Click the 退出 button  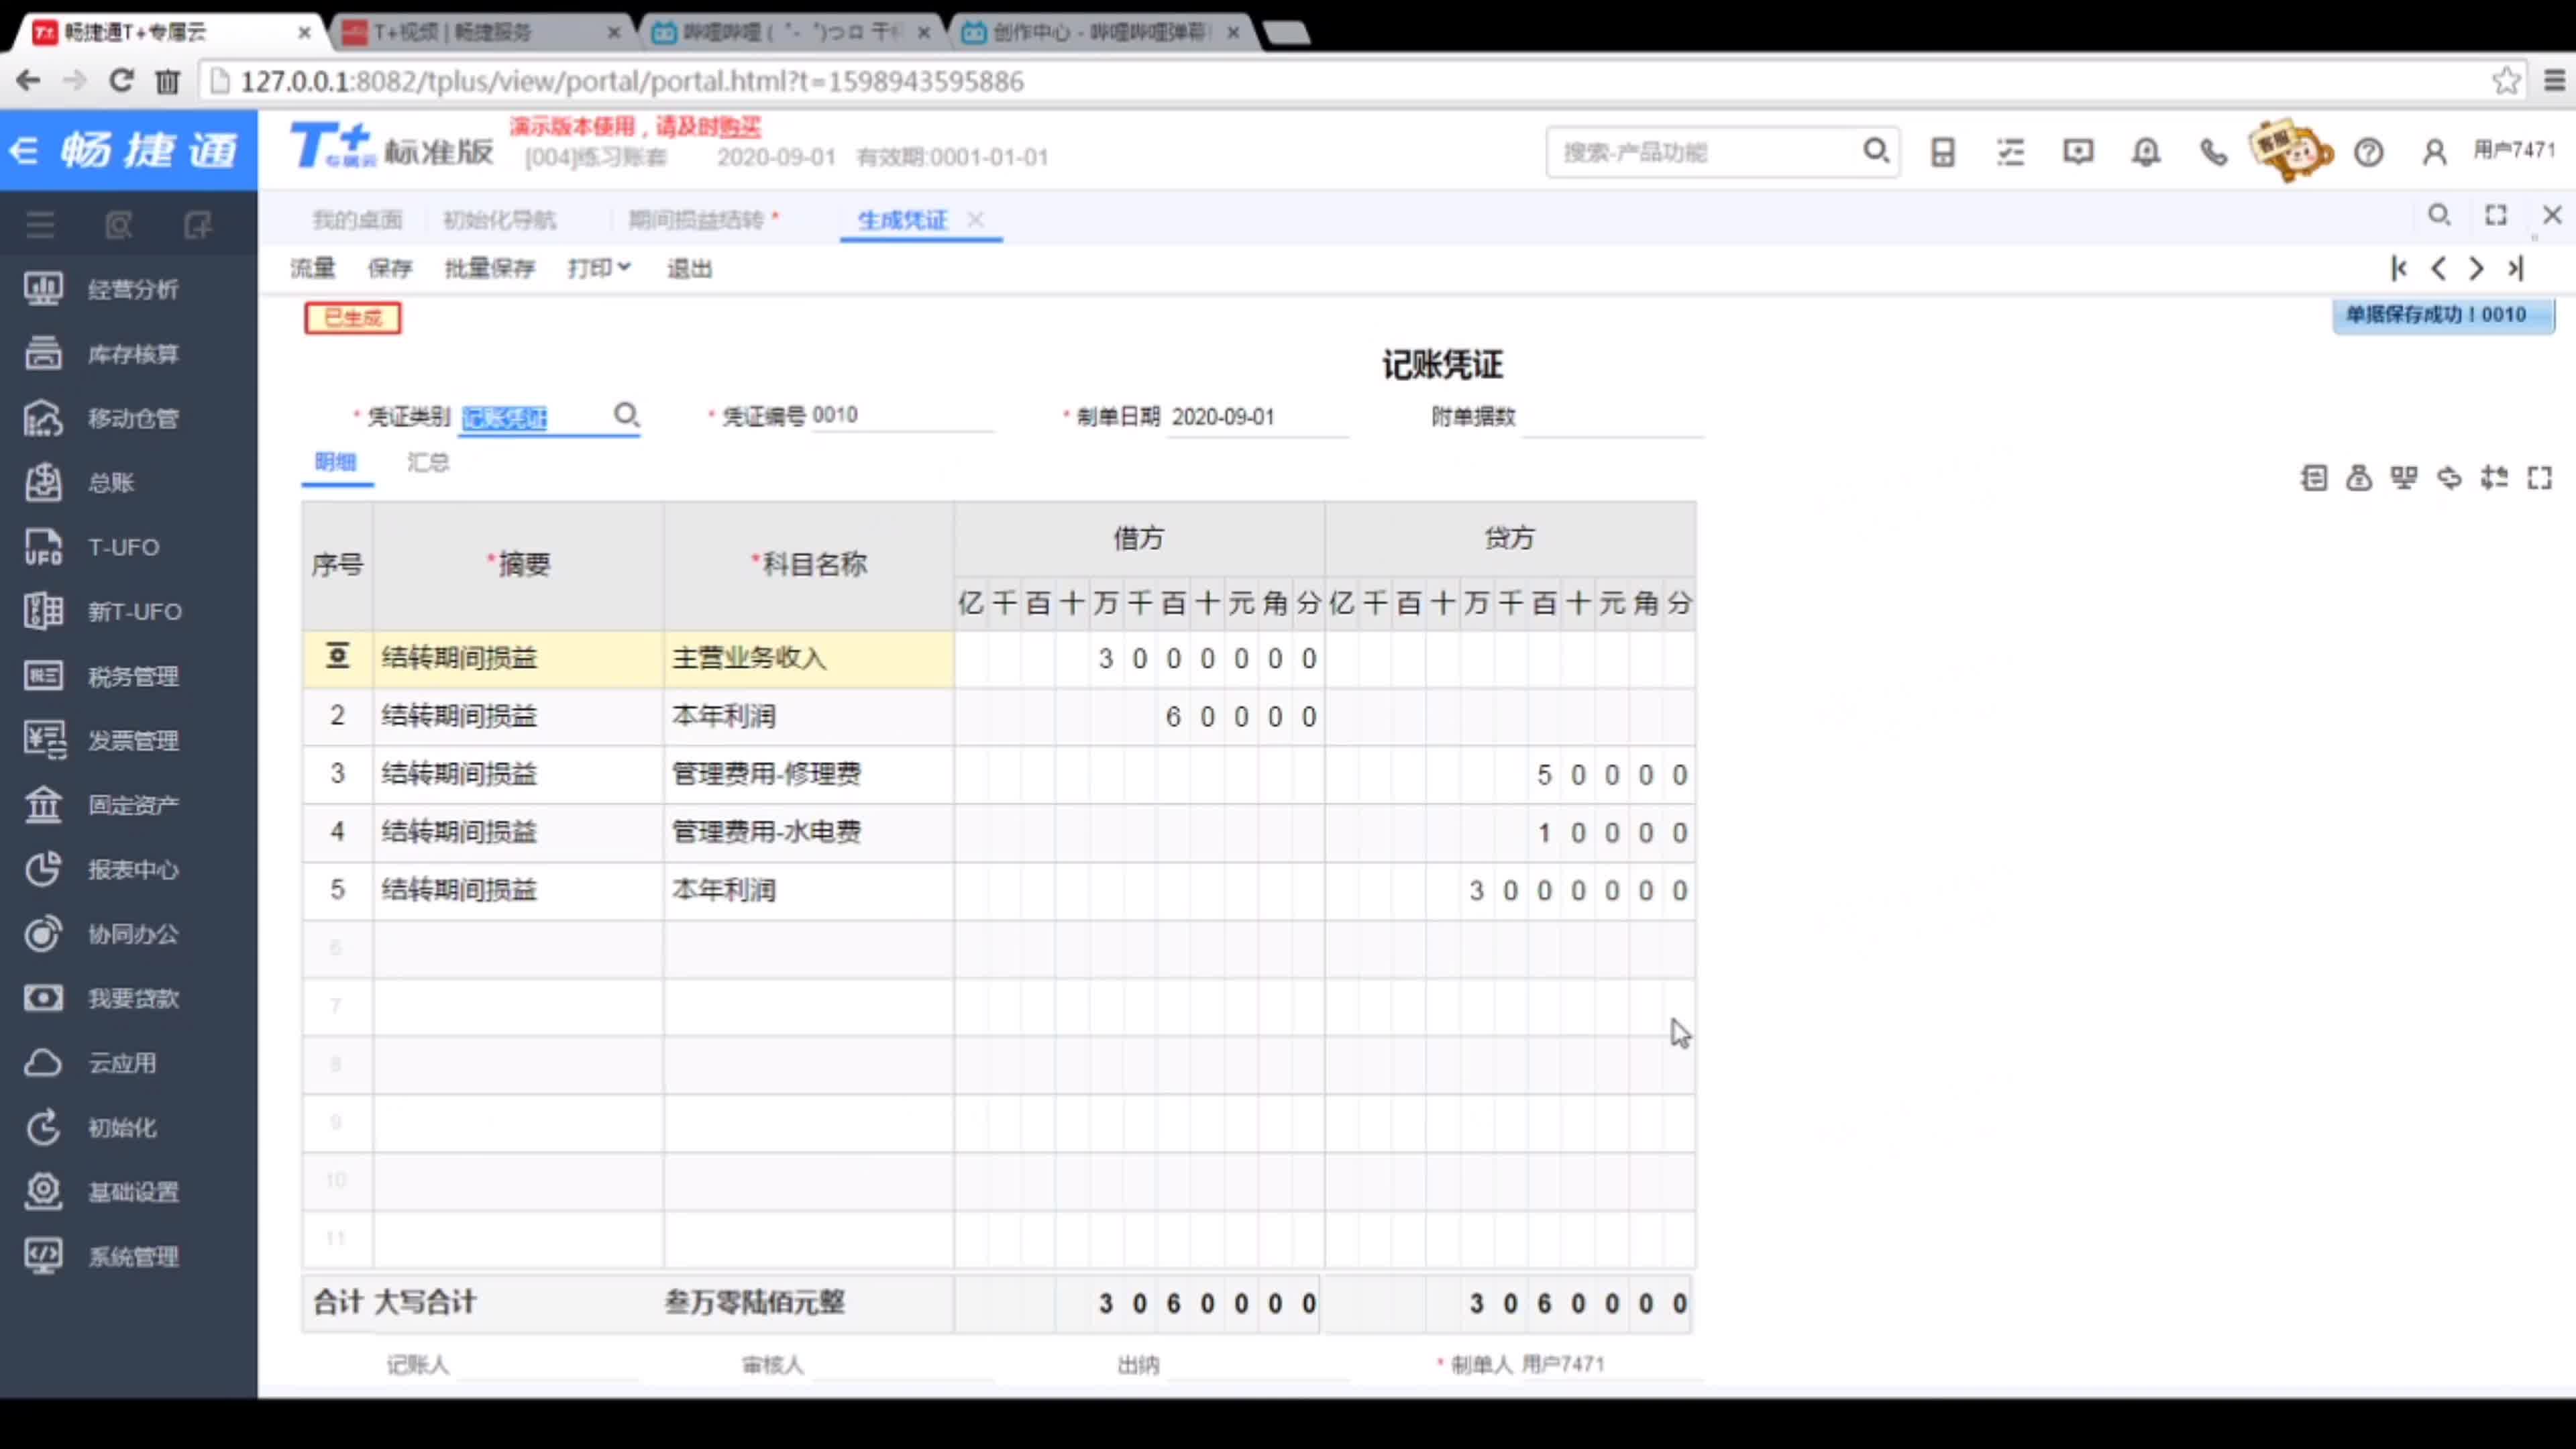690,268
